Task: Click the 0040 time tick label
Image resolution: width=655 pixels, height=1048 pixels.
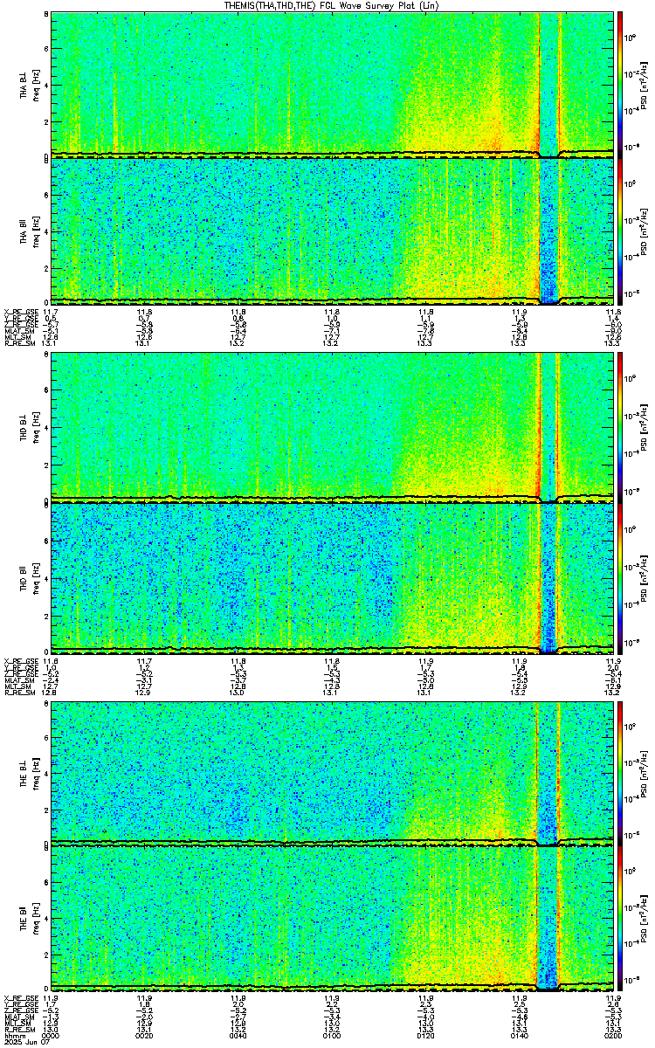Action: tap(238, 1037)
